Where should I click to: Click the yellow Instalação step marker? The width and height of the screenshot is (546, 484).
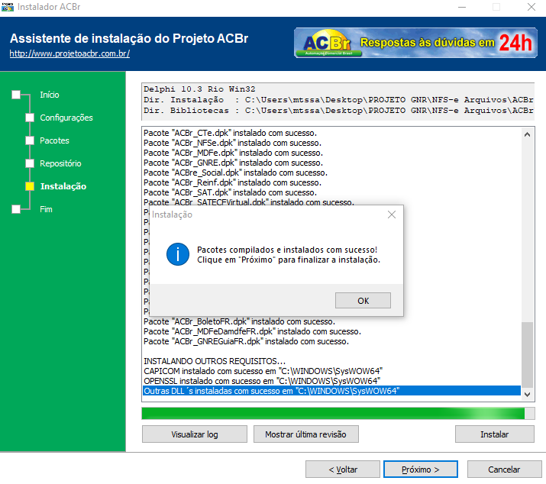pos(30,186)
